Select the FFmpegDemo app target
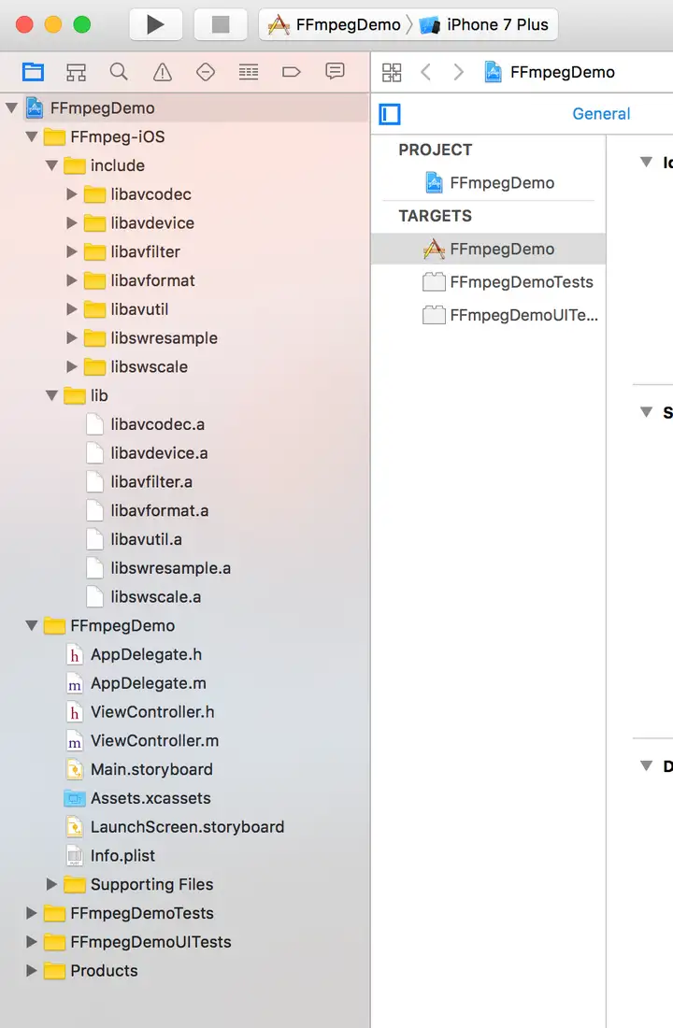 [x=489, y=250]
